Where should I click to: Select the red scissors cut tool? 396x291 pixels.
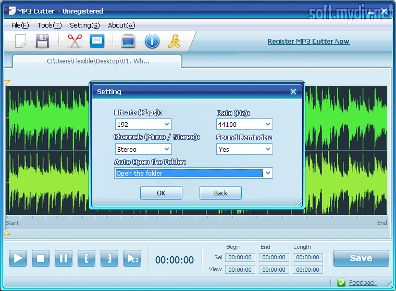click(x=75, y=41)
